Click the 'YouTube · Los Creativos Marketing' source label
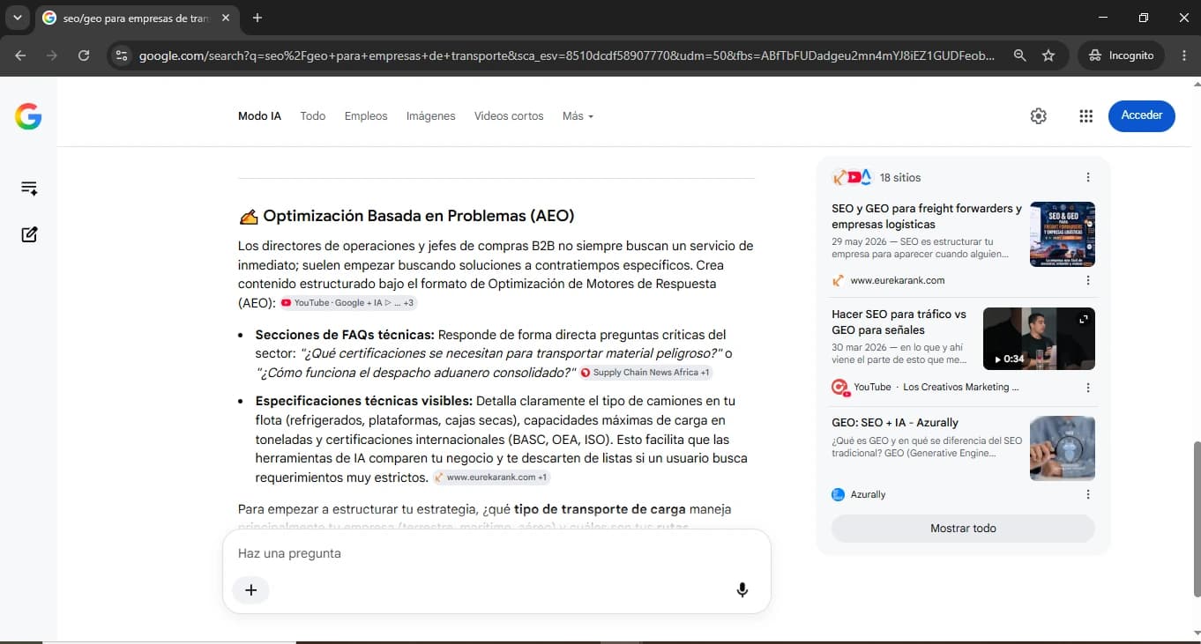 click(x=936, y=388)
